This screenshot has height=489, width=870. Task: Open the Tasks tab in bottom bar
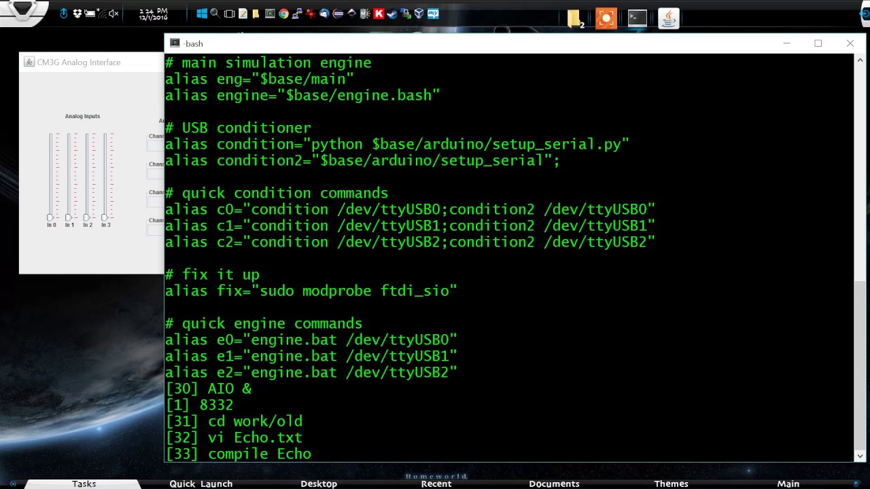[84, 484]
